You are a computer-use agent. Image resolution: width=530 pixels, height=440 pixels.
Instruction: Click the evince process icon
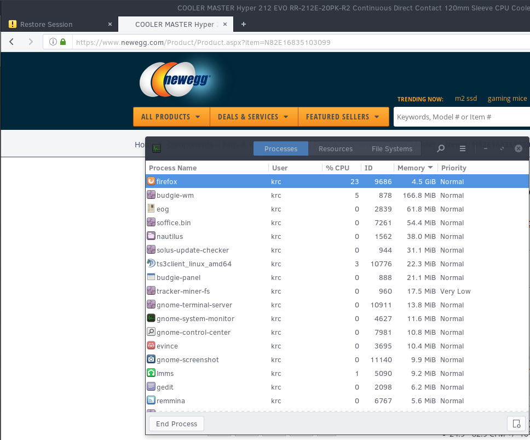click(x=151, y=346)
